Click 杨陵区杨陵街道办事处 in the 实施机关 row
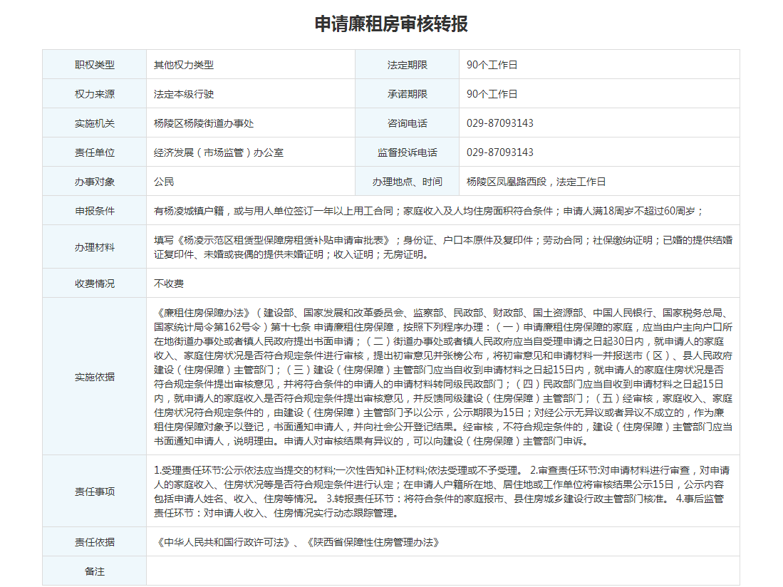The height and width of the screenshot is (587, 783). click(x=204, y=123)
